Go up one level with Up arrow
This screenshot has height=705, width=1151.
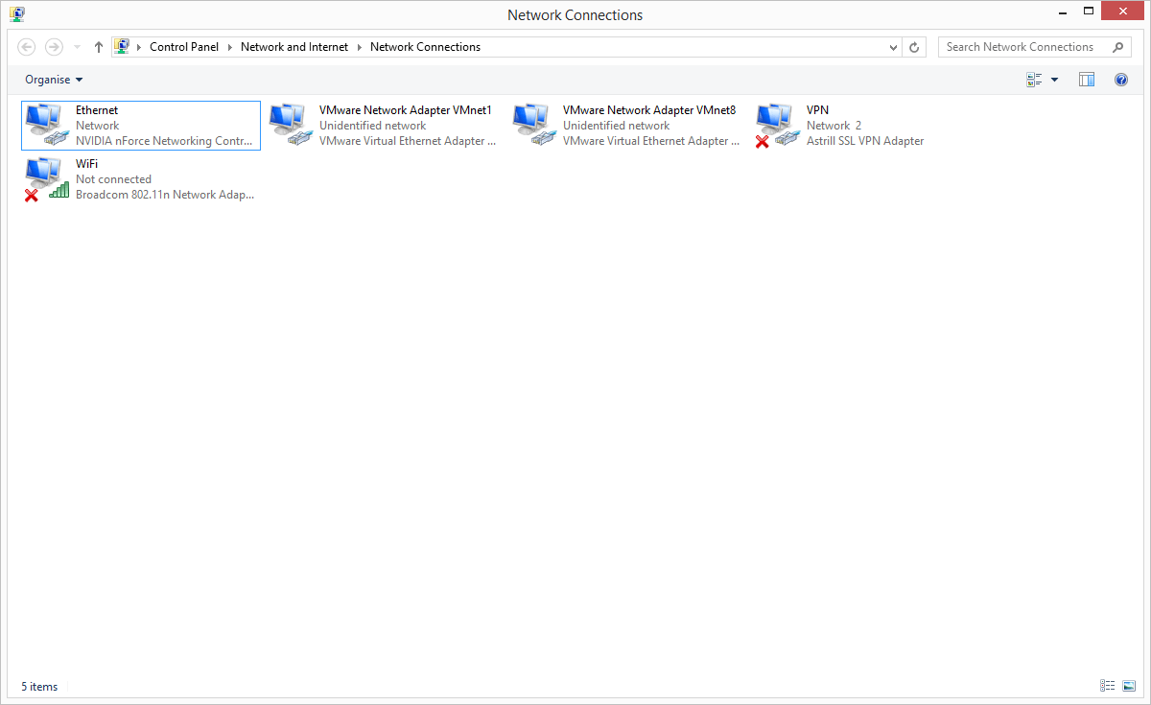[99, 47]
